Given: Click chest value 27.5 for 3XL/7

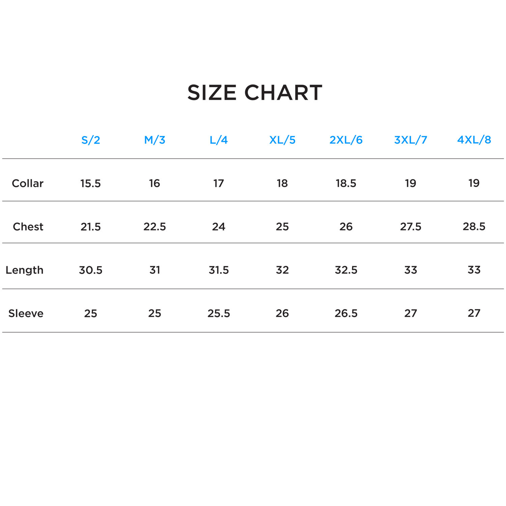Looking at the screenshot, I should 411,227.
